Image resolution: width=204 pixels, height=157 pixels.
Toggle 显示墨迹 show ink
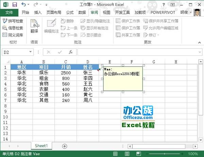pos(91,35)
